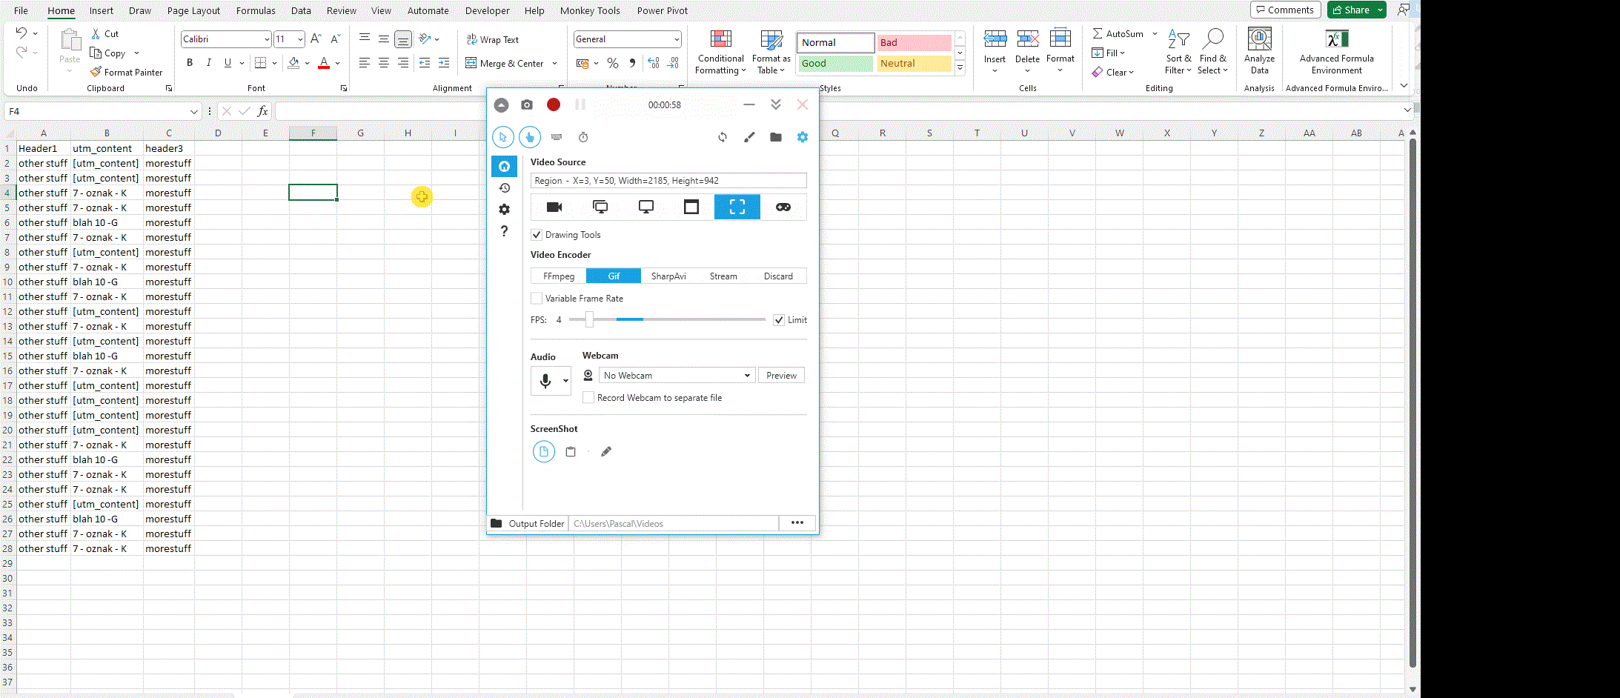Open Conditional Formatting in Excel
This screenshot has height=698, width=1620.
point(720,53)
